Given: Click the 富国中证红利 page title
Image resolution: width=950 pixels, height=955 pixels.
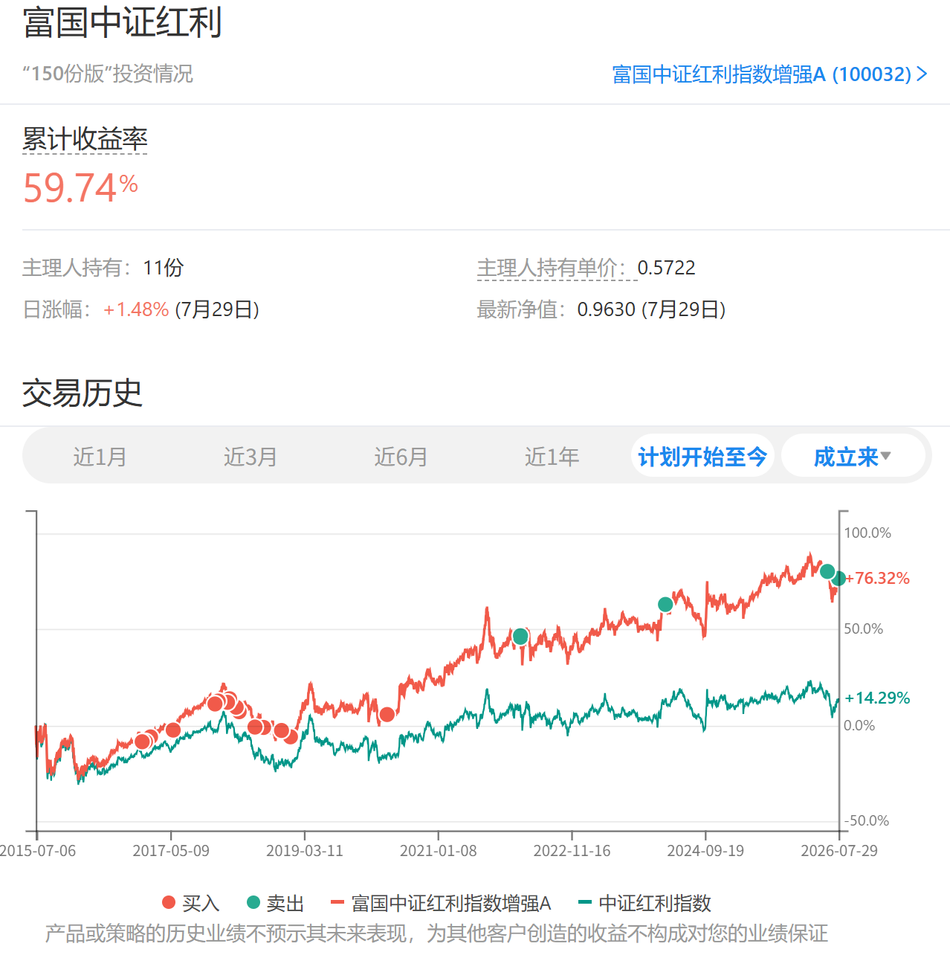Looking at the screenshot, I should tap(122, 22).
